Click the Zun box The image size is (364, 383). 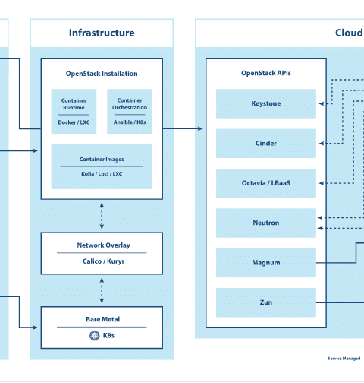266,302
